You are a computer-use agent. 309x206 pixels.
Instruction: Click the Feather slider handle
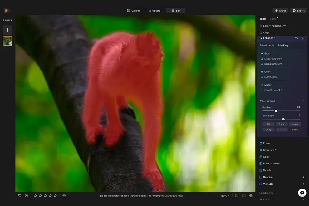click(x=276, y=111)
